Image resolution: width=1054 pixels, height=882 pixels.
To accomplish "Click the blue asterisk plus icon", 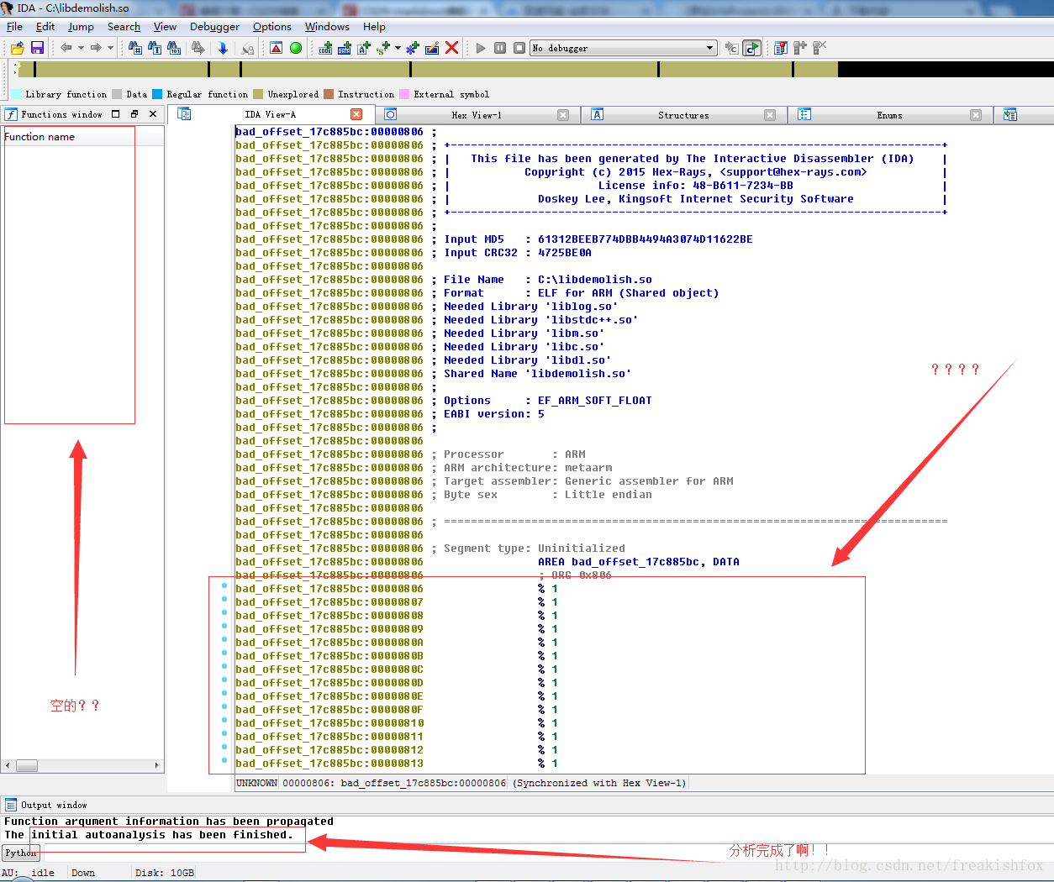I will pyautogui.click(x=412, y=48).
